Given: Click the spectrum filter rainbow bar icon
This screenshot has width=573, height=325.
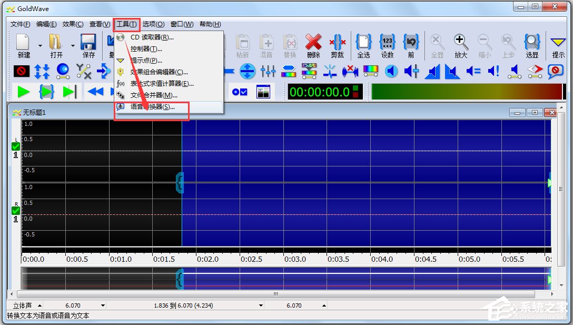Looking at the screenshot, I should [371, 71].
